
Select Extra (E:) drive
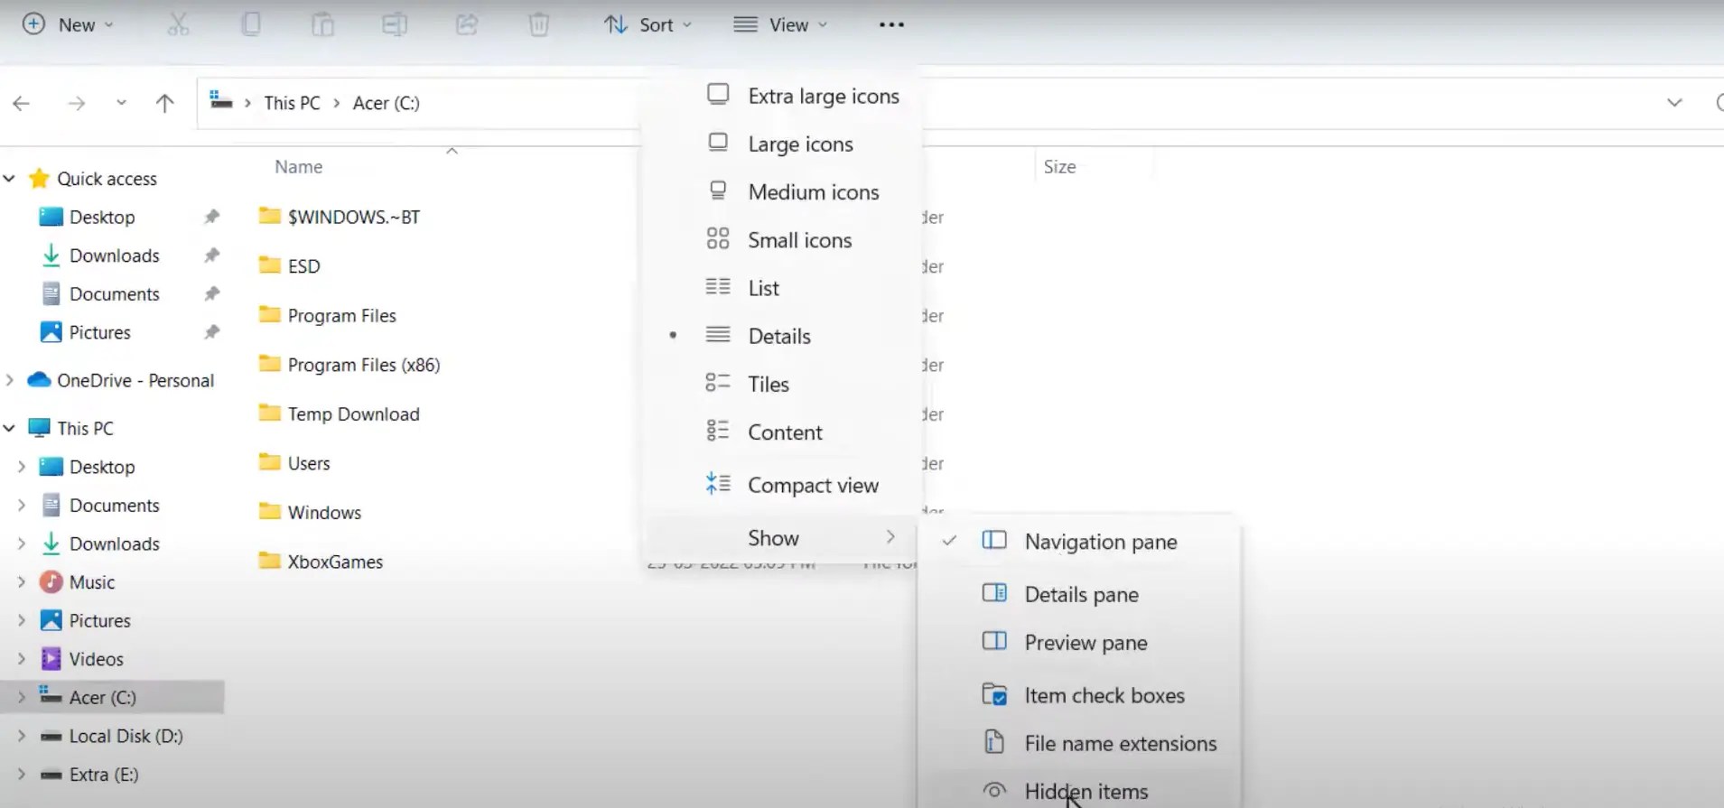(91, 775)
